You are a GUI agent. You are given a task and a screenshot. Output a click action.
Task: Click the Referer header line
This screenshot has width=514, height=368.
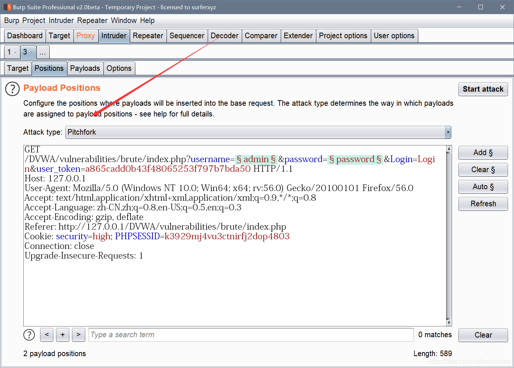[x=155, y=227]
